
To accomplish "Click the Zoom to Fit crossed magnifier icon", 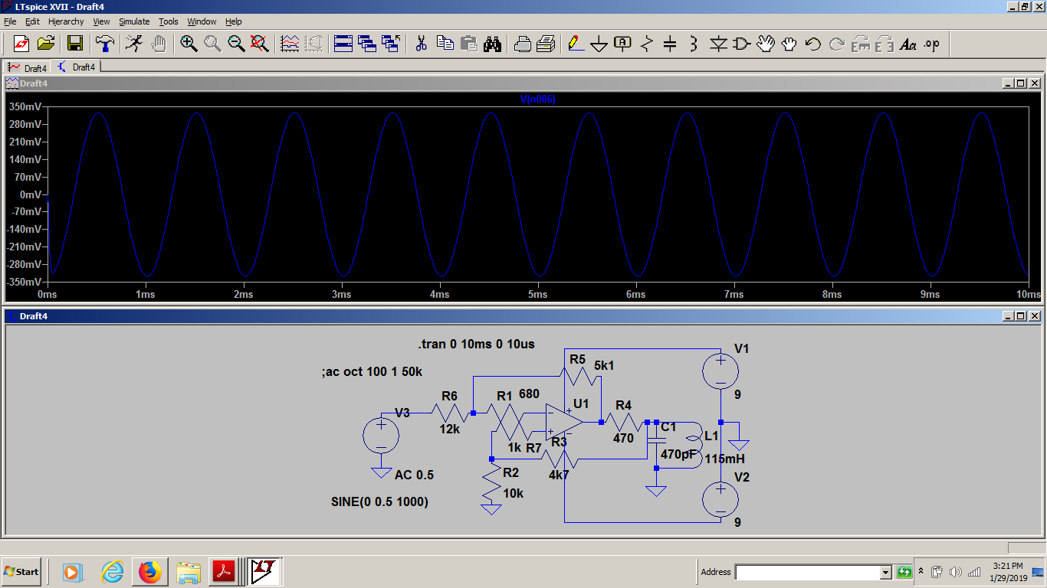I will [x=260, y=44].
